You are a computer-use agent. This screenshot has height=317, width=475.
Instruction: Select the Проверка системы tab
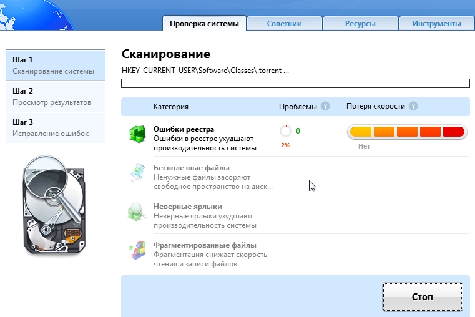pyautogui.click(x=204, y=24)
